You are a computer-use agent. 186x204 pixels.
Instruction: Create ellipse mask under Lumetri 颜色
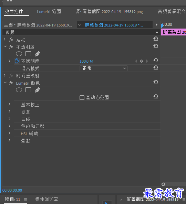[x=19, y=90]
